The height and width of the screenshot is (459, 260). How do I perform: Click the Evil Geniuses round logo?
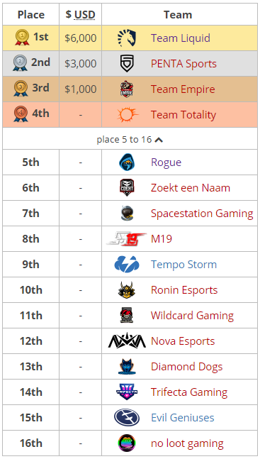click(x=127, y=417)
